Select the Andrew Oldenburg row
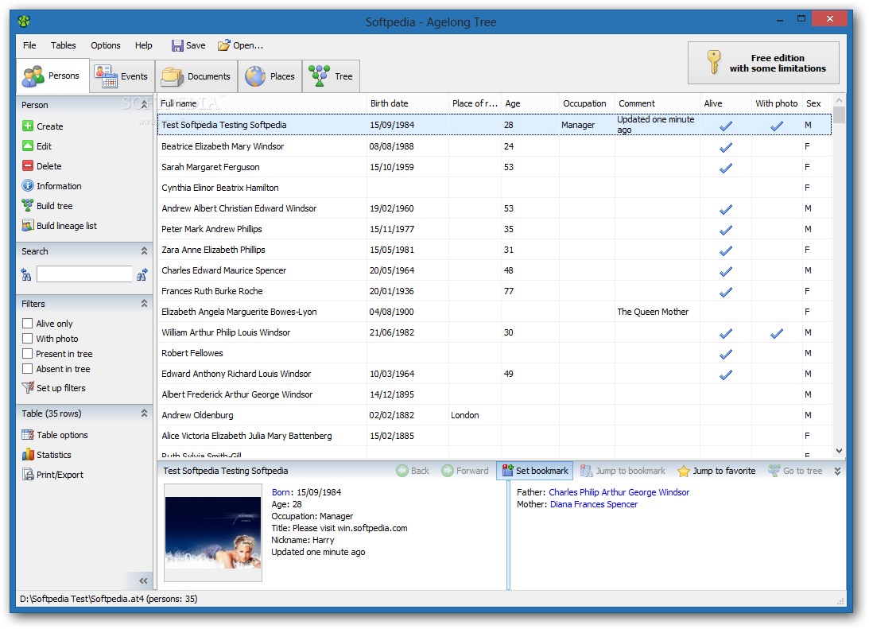 pyautogui.click(x=495, y=415)
